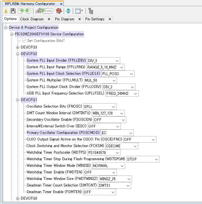The width and height of the screenshot is (202, 204).
Task: Select the DEVCFG0 tree label
Action: [x=29, y=198]
